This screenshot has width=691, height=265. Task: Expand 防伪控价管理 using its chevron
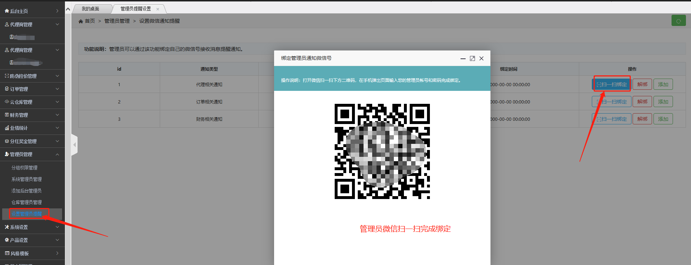57,76
